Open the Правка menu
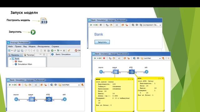200x112 pixels. click(x=18, y=46)
